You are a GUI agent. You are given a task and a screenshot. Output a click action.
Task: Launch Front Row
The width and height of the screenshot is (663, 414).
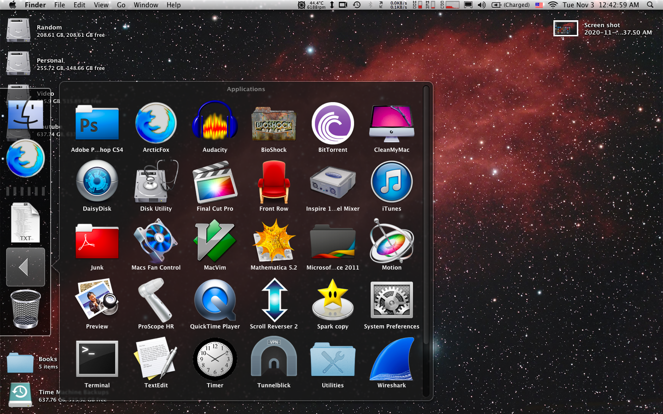click(x=274, y=182)
